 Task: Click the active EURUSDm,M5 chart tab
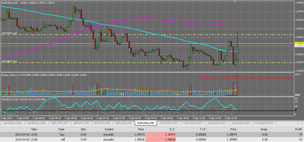click(146, 123)
